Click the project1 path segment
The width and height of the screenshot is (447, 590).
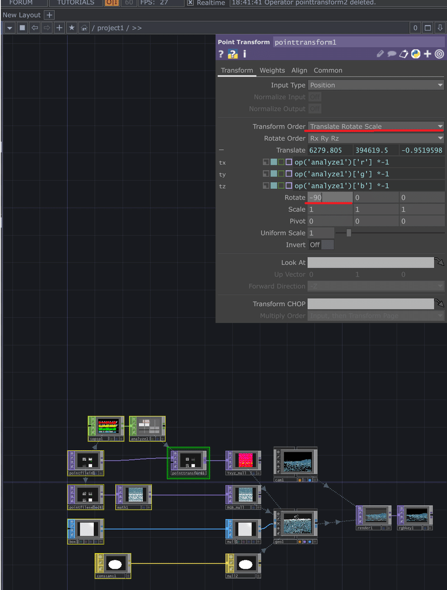[110, 28]
